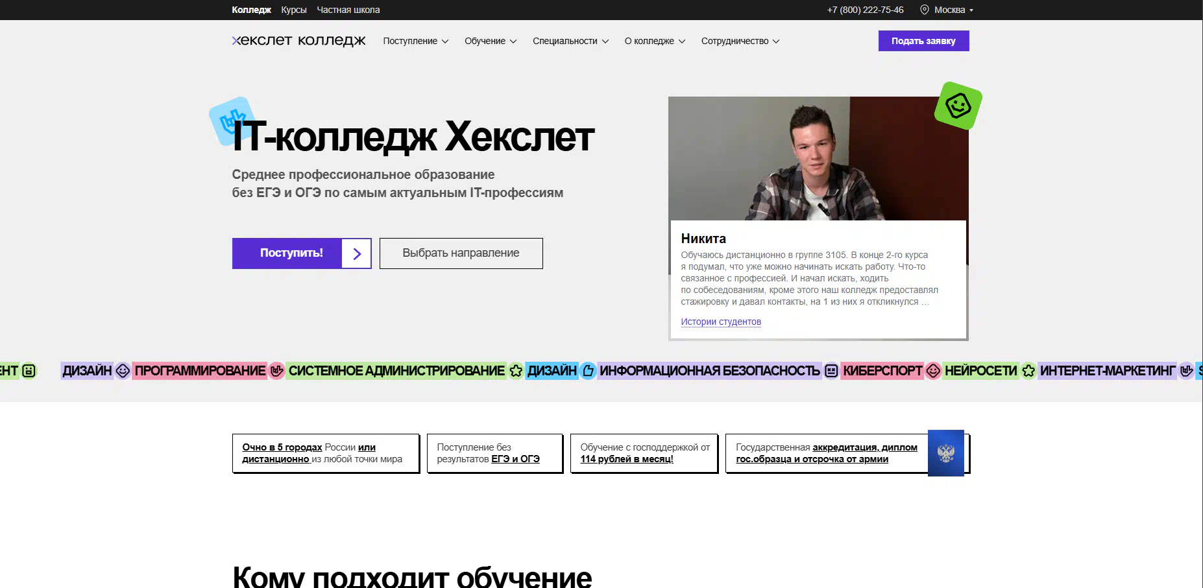Click the Очно в 5 городах card
Screen dimensions: 1203x588
tap(326, 453)
